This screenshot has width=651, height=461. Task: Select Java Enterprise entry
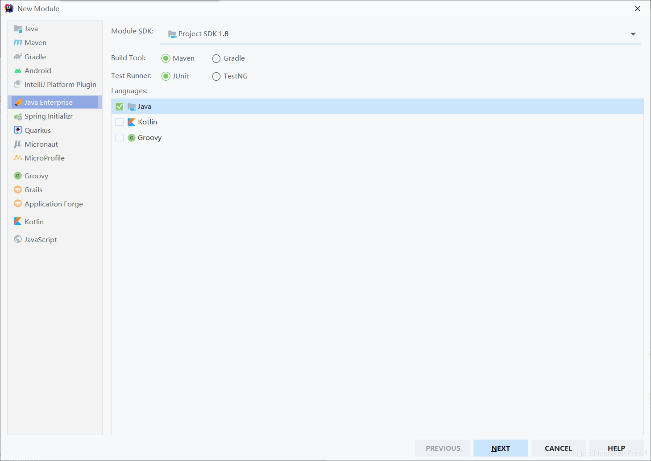tap(54, 102)
